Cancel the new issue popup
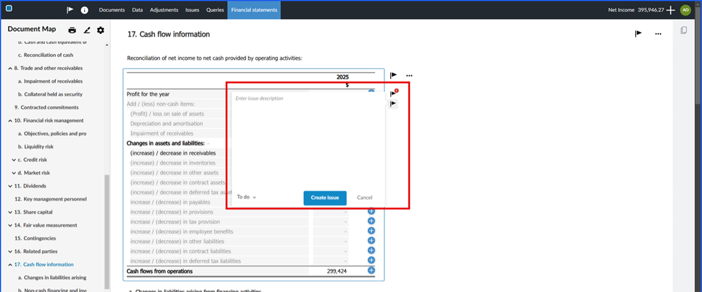 (x=365, y=198)
